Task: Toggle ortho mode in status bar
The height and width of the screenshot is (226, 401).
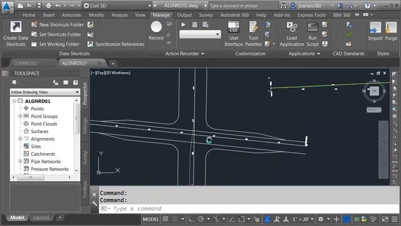Action: [191, 219]
